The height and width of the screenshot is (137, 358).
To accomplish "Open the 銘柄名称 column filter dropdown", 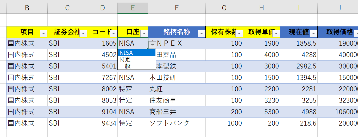I will coord(202,33).
